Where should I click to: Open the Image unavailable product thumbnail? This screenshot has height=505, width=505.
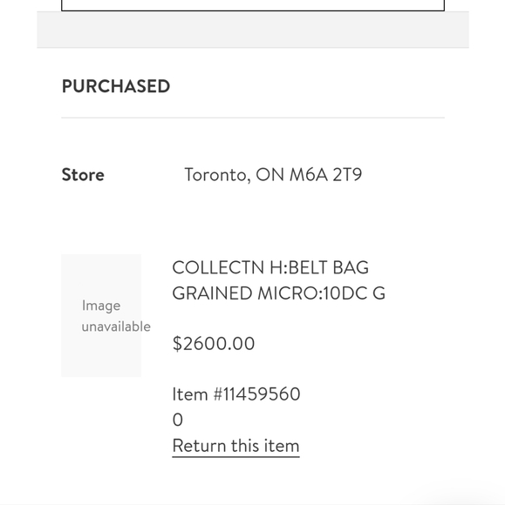(101, 315)
